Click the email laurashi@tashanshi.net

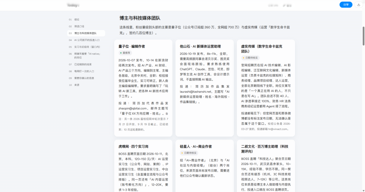pyautogui.click(x=196, y=92)
